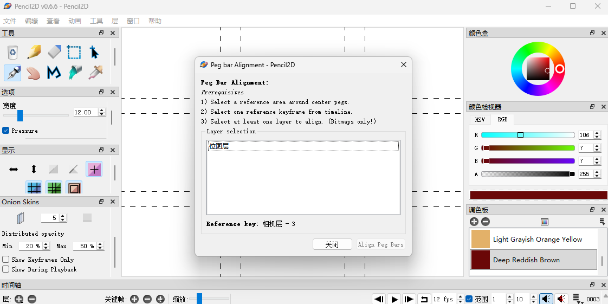Screen dimensions: 608x304
Task: Step the Max opacity spinner
Action: [x=100, y=246]
